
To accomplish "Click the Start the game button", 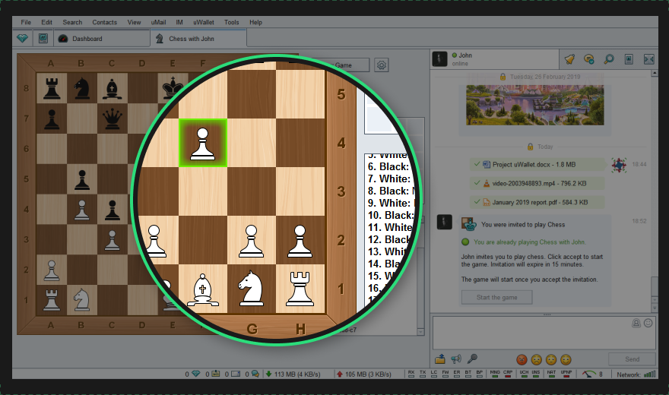I will point(496,297).
